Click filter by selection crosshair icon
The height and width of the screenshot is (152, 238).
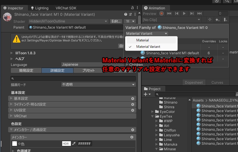(210, 20)
